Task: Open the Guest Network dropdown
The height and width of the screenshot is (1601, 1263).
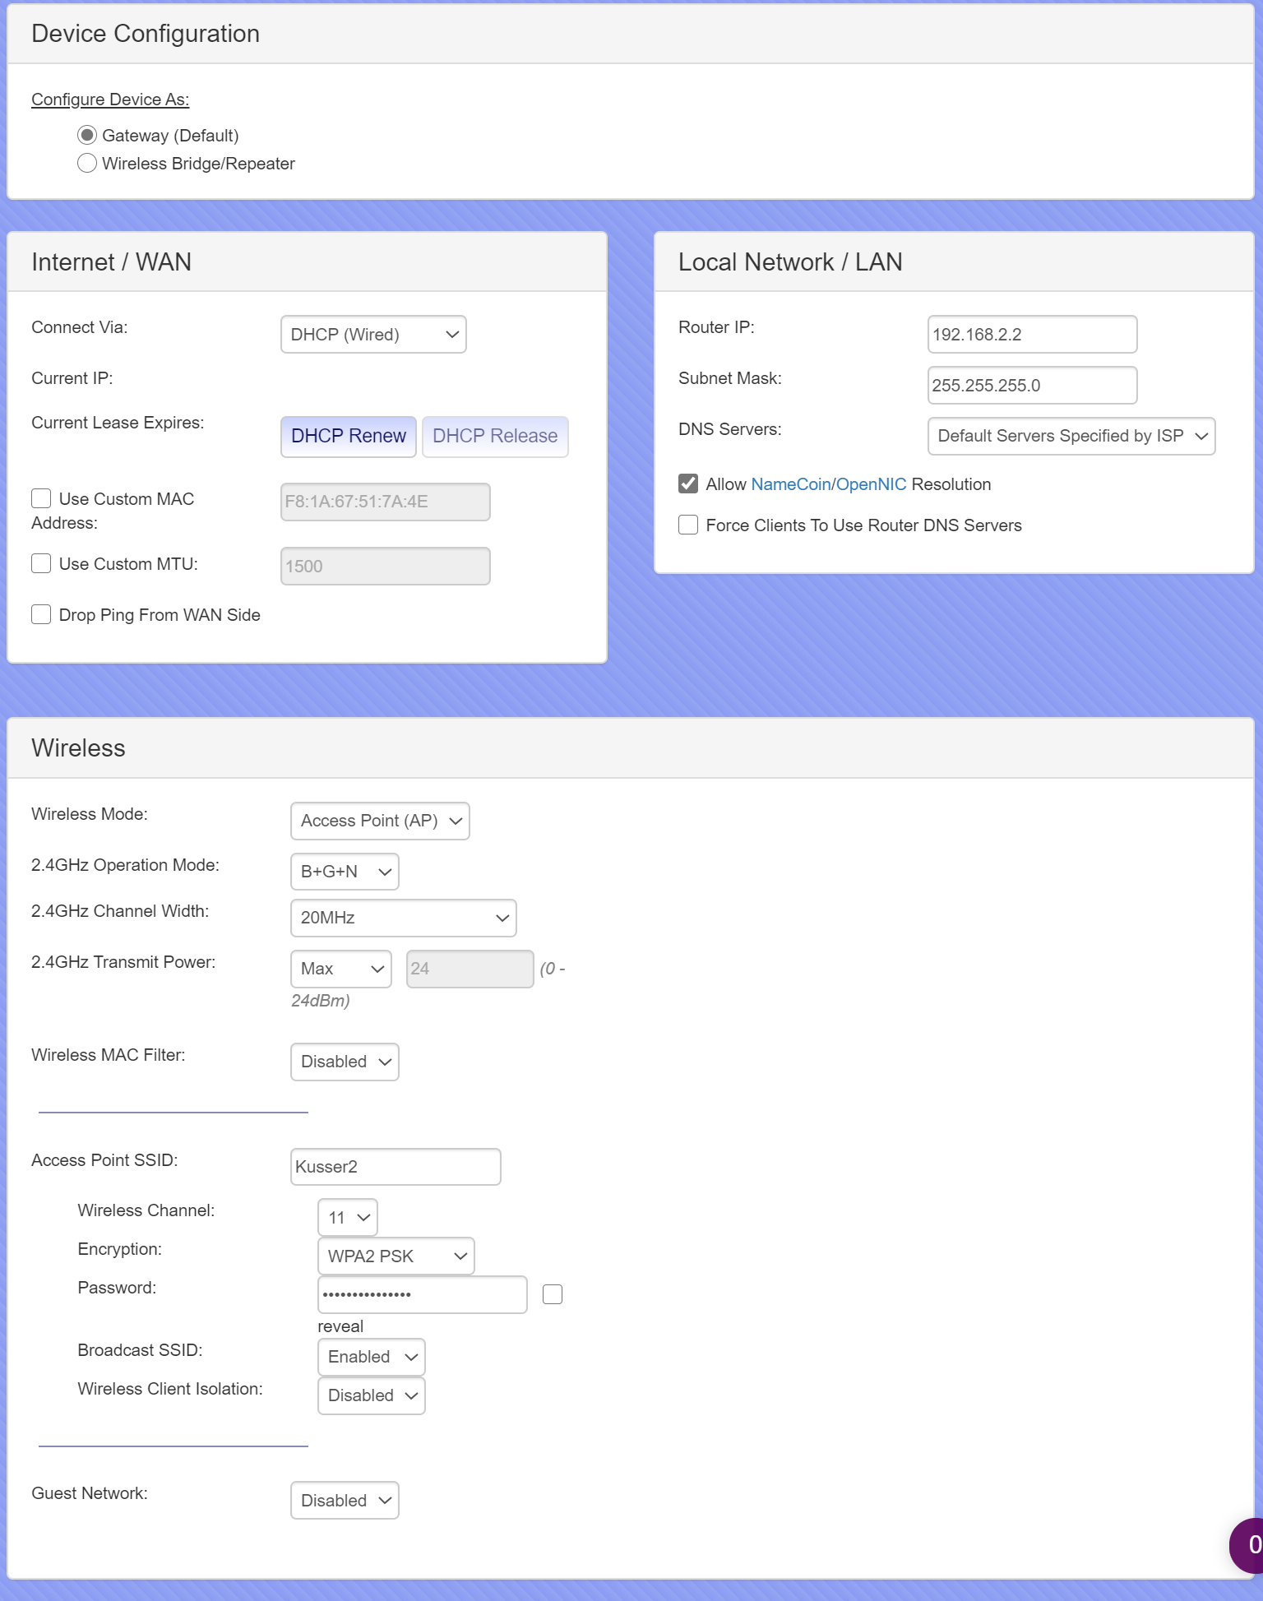Action: (x=345, y=1501)
